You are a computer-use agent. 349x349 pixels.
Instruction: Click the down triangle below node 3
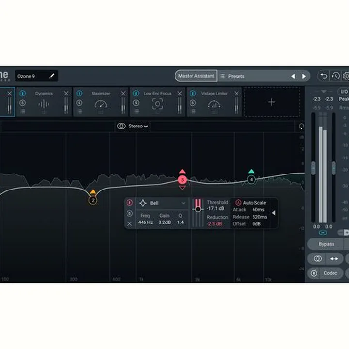tap(182, 188)
